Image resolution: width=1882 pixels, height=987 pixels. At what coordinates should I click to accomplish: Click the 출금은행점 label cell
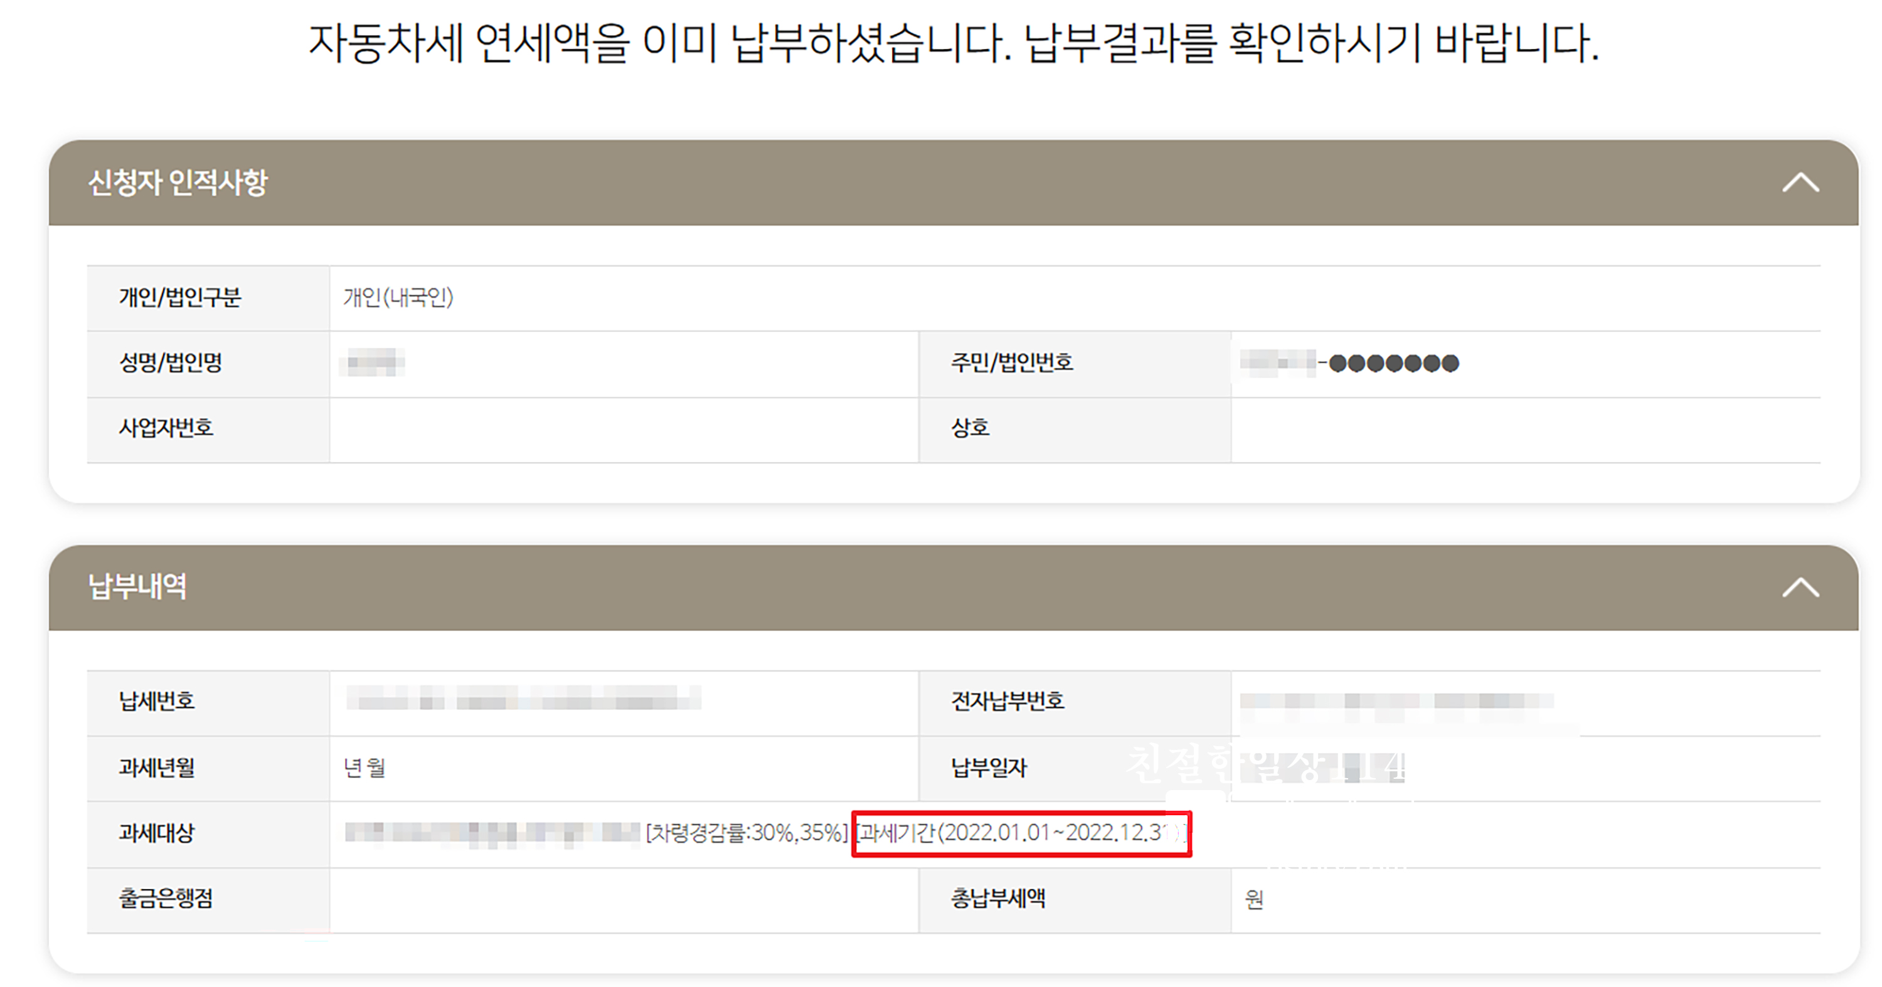coord(166,898)
